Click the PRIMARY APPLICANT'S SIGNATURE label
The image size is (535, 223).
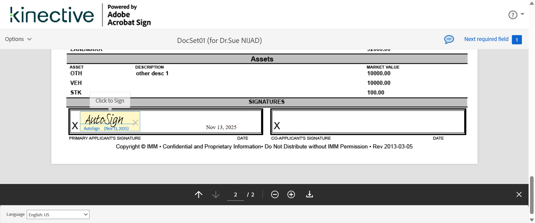click(105, 138)
